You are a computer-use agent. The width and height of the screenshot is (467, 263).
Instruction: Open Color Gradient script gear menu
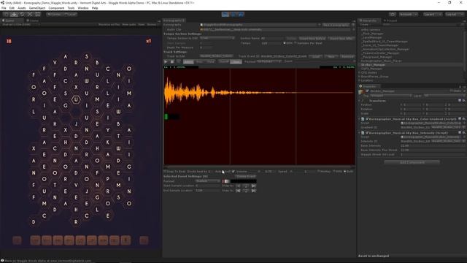464,119
